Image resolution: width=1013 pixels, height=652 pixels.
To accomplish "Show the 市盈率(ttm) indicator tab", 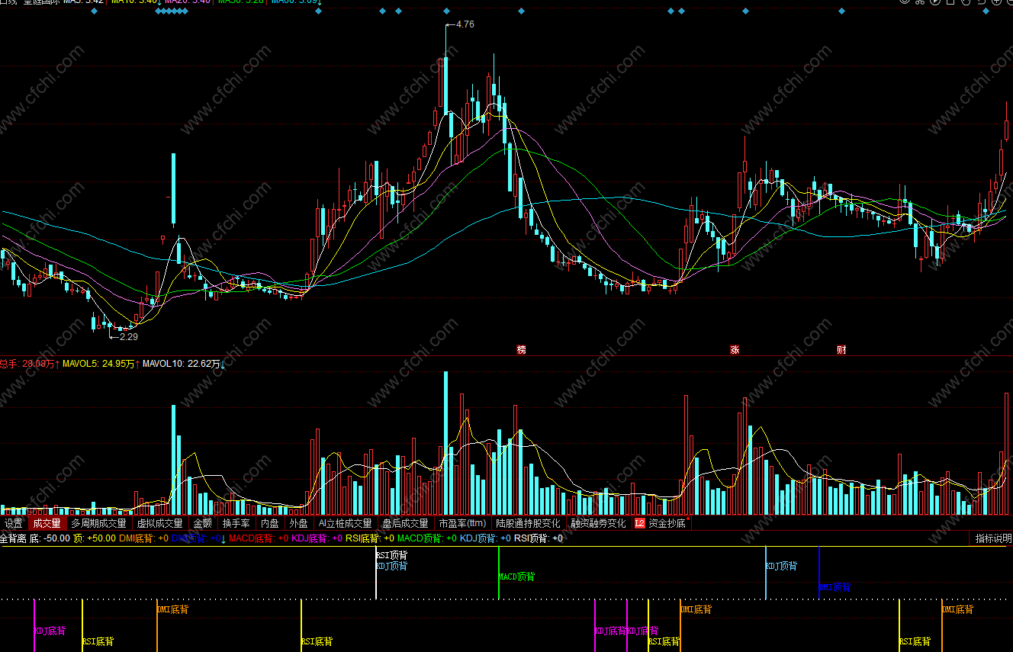I will pos(462,523).
